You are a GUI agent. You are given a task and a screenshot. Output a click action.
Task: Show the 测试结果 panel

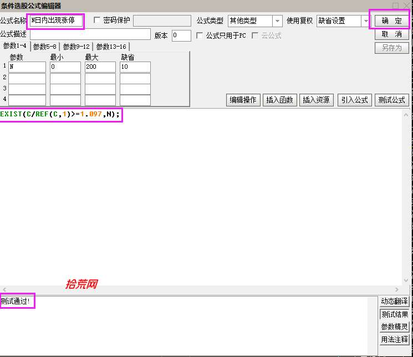[x=394, y=314]
